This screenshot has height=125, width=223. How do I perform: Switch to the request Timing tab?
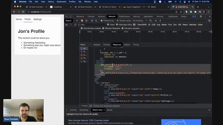click(x=136, y=45)
